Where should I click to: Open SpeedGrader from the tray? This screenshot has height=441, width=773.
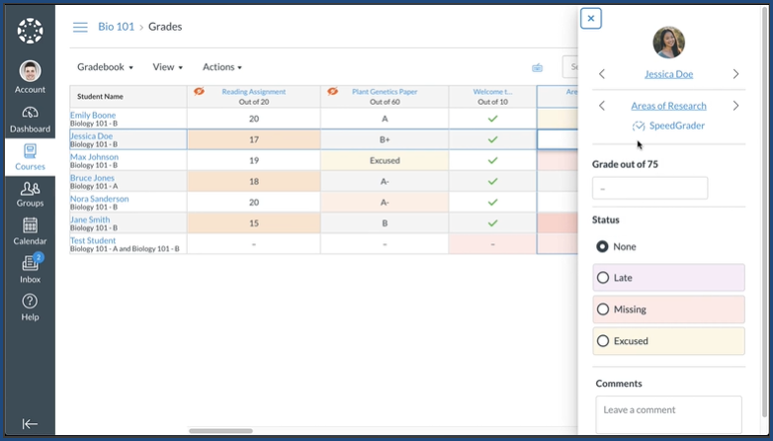(x=668, y=126)
